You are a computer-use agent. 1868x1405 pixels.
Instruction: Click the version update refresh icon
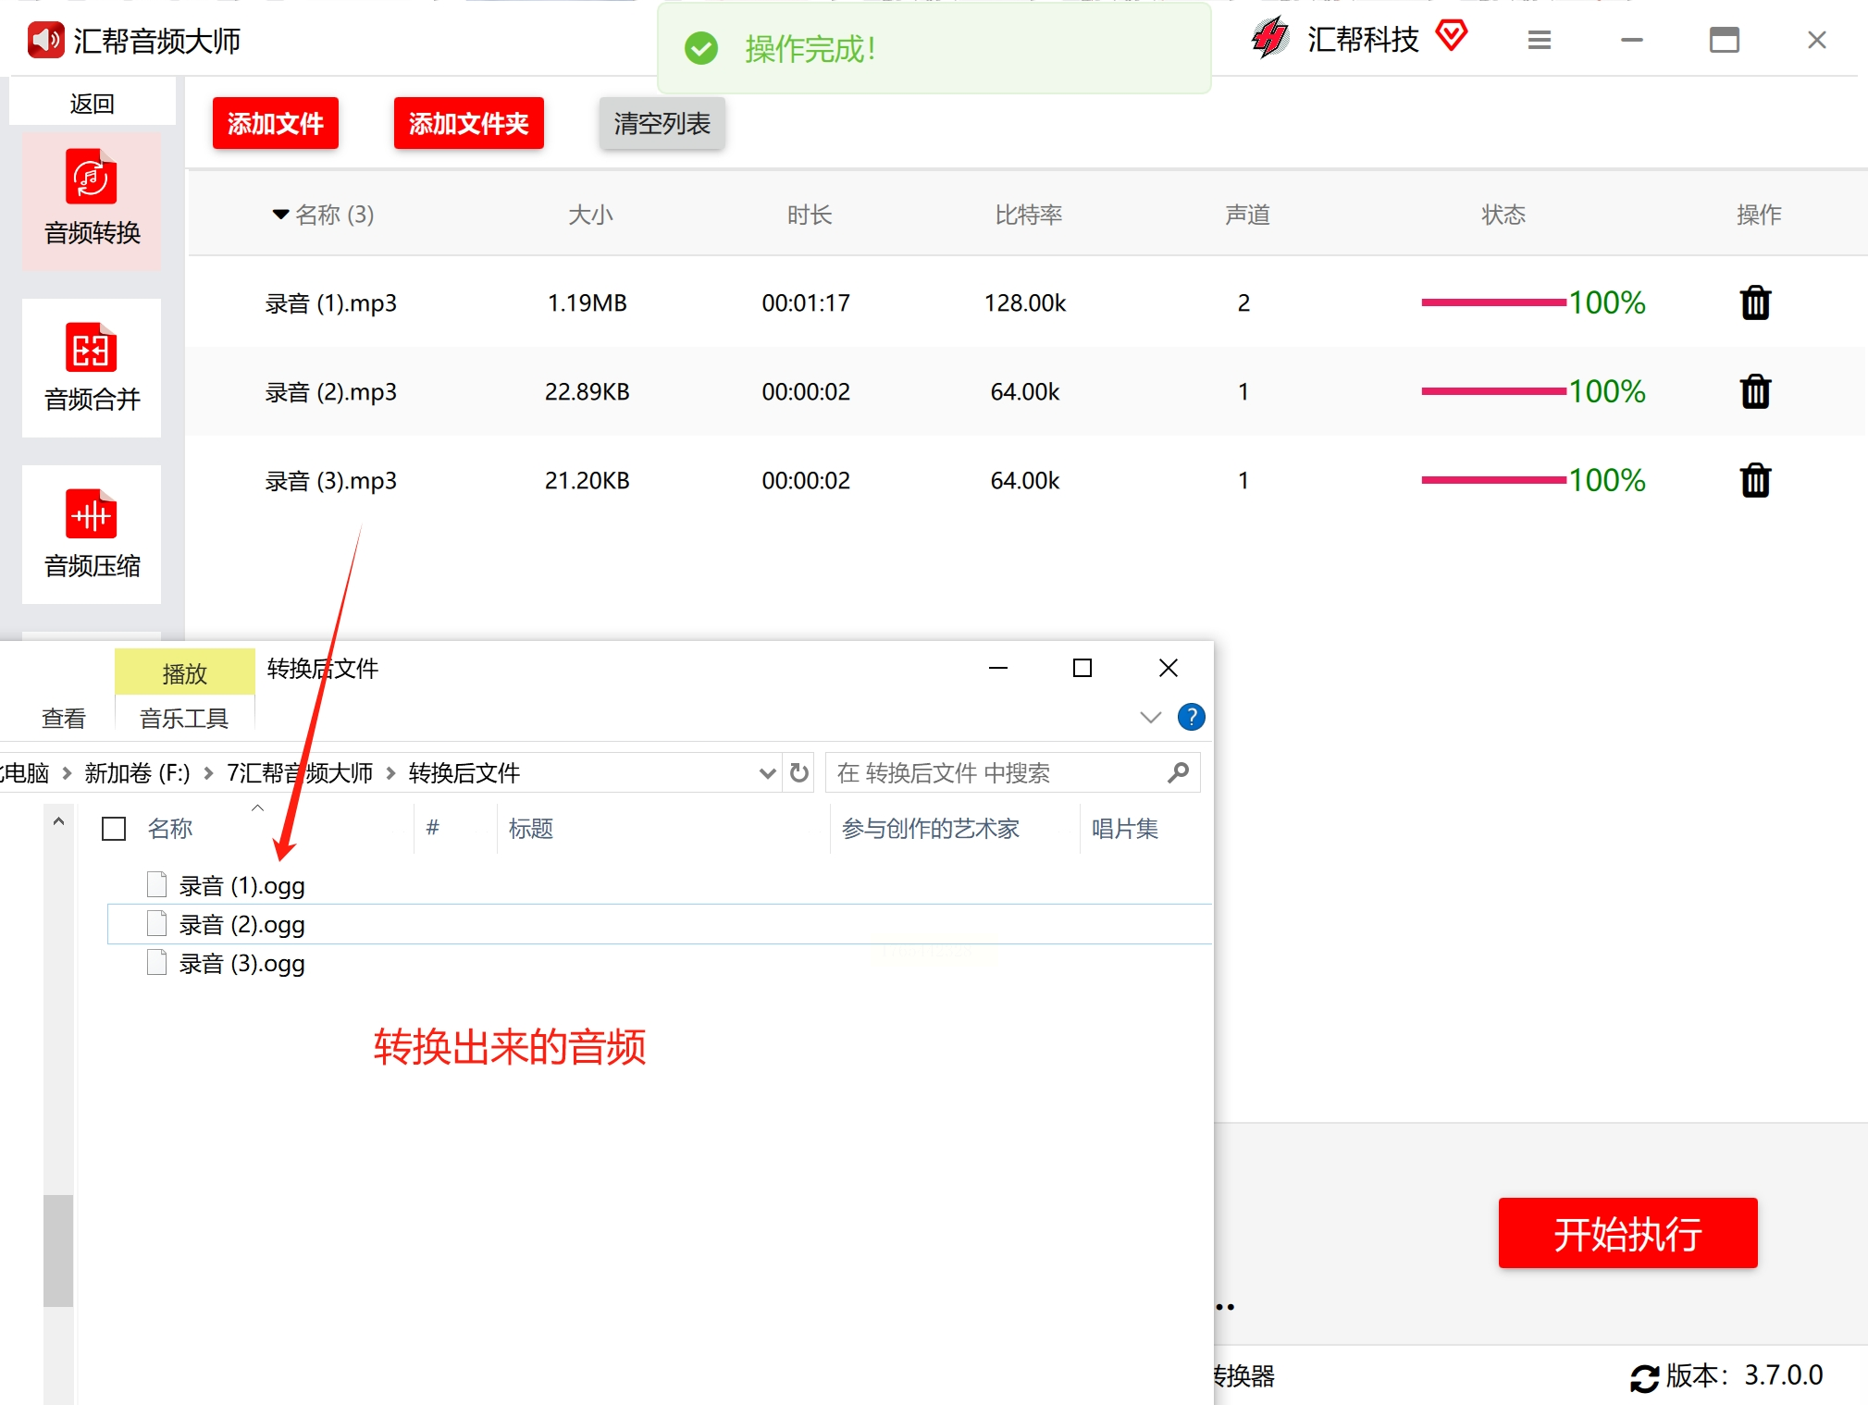1643,1377
